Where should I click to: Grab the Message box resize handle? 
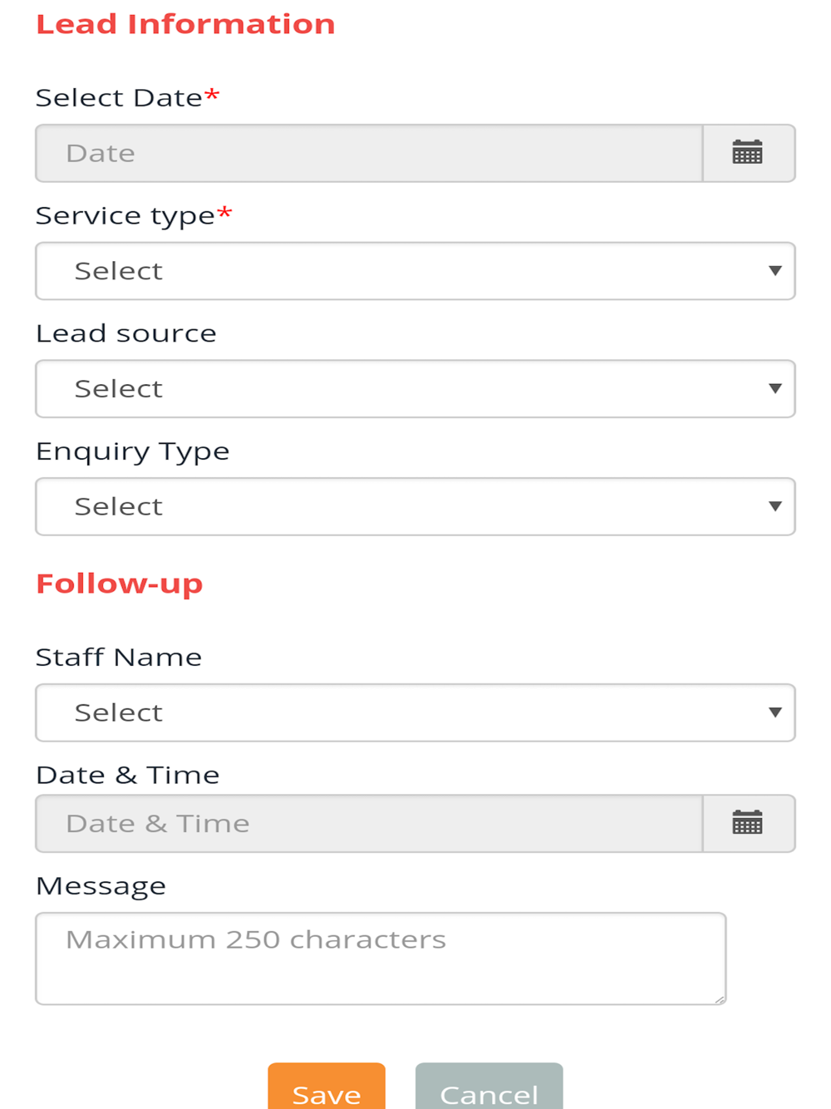point(720,998)
